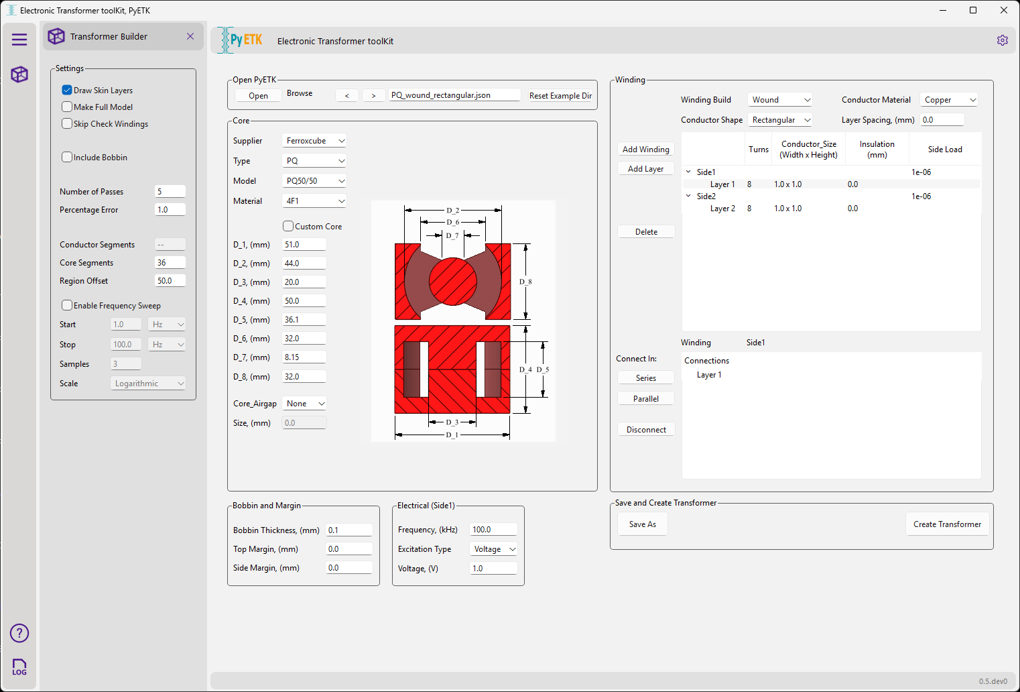This screenshot has width=1020, height=692.
Task: Enable Make Full Model checkbox
Action: tap(67, 107)
